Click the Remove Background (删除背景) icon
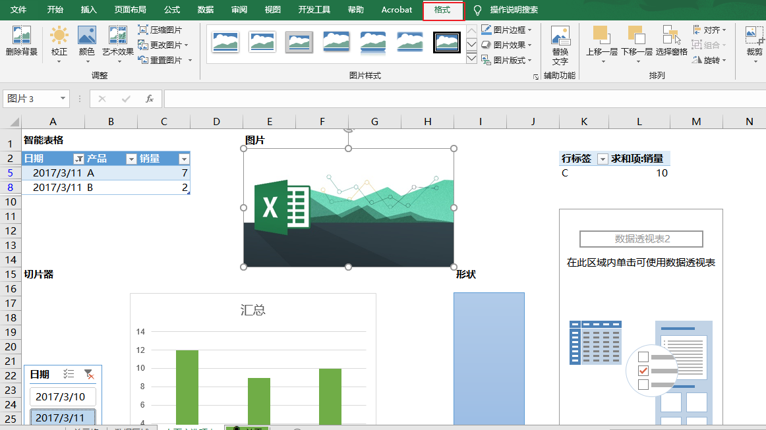766x430 pixels. tap(22, 41)
